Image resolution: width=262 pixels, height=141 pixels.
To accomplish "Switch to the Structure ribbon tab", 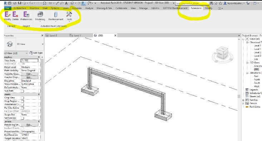I will click(34, 8).
